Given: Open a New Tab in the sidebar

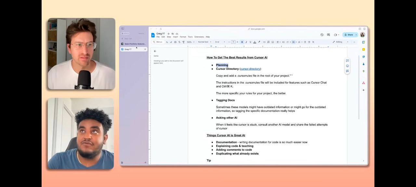Looking at the screenshot, I should tap(127, 39).
